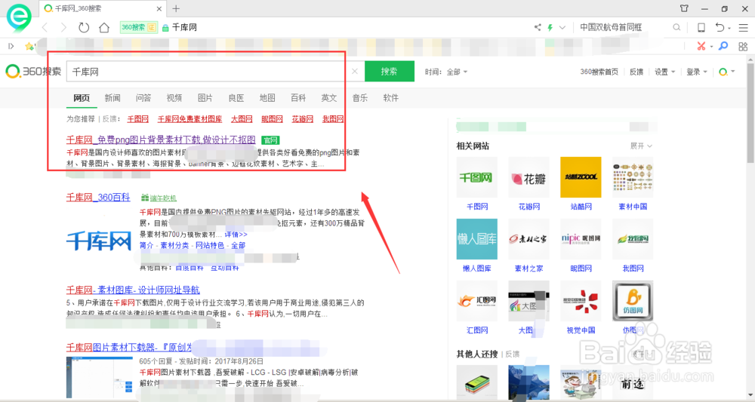This screenshot has height=402, width=755.
Task: Click the undo closed tab icon
Action: click(x=720, y=27)
